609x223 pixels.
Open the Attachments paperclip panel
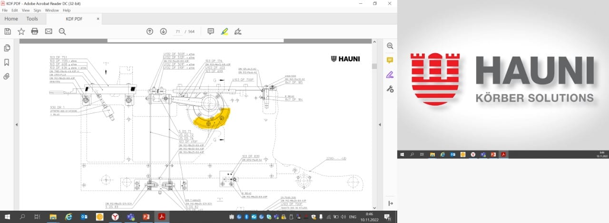[x=7, y=76]
